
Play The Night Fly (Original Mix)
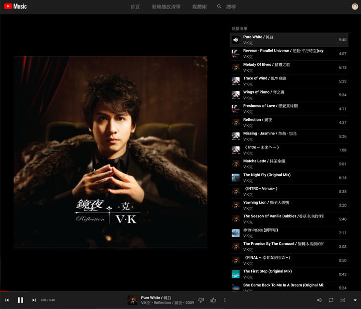(289, 178)
